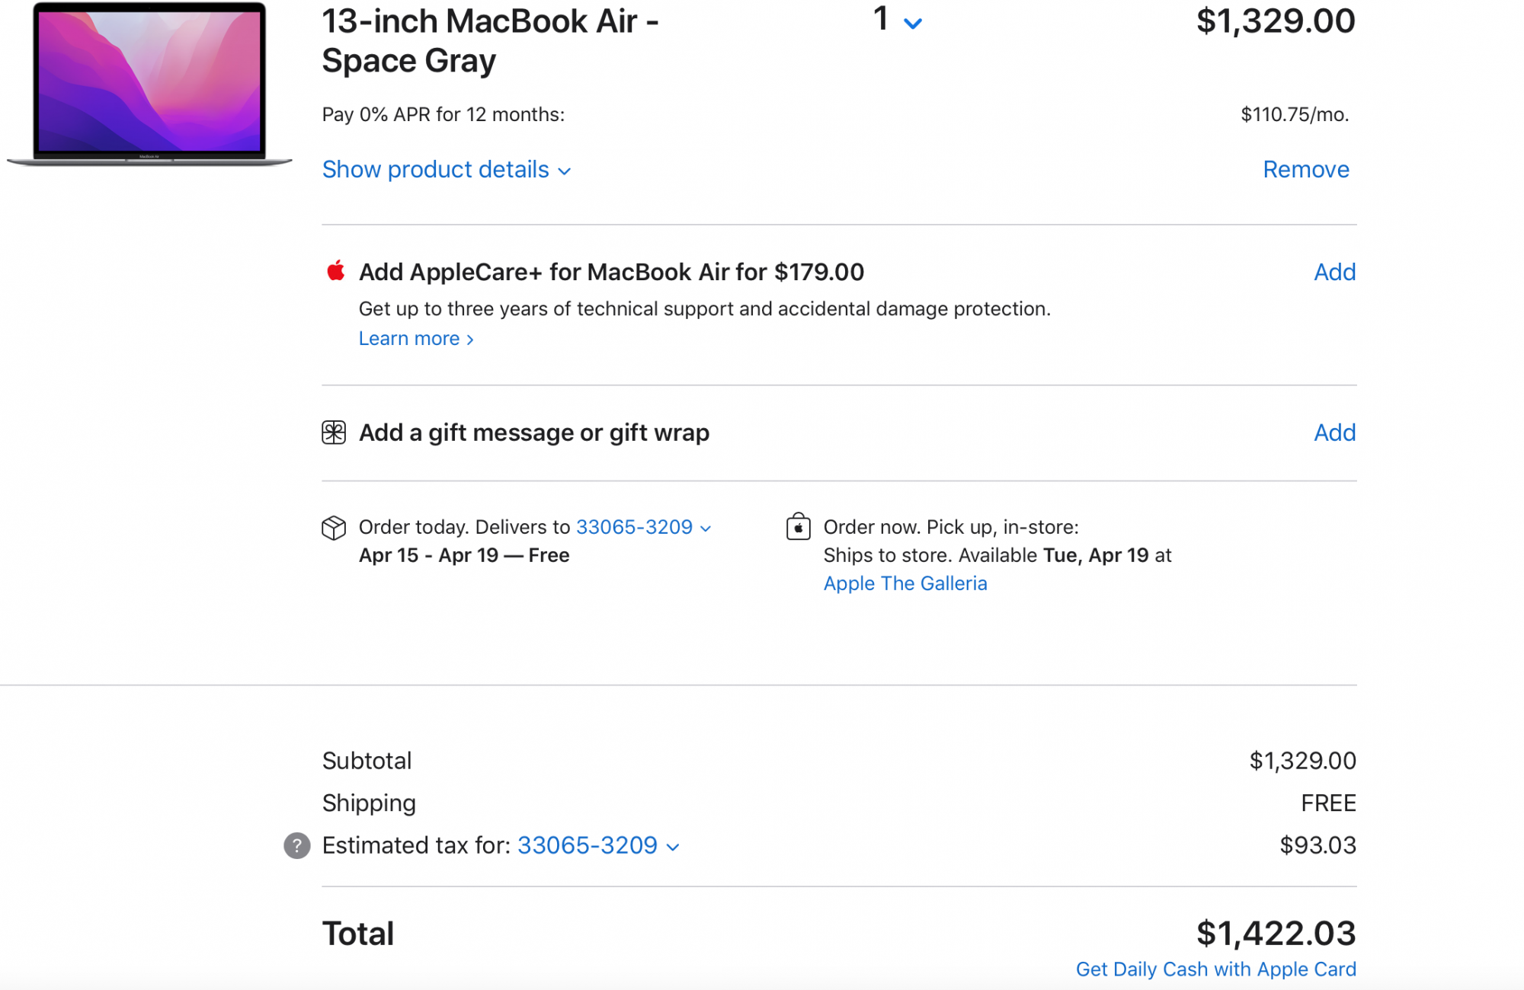The height and width of the screenshot is (990, 1524).
Task: Click the gift wrap icon
Action: (334, 433)
